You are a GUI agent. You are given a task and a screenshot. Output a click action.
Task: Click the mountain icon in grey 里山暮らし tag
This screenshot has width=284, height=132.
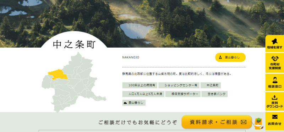(x=125, y=103)
